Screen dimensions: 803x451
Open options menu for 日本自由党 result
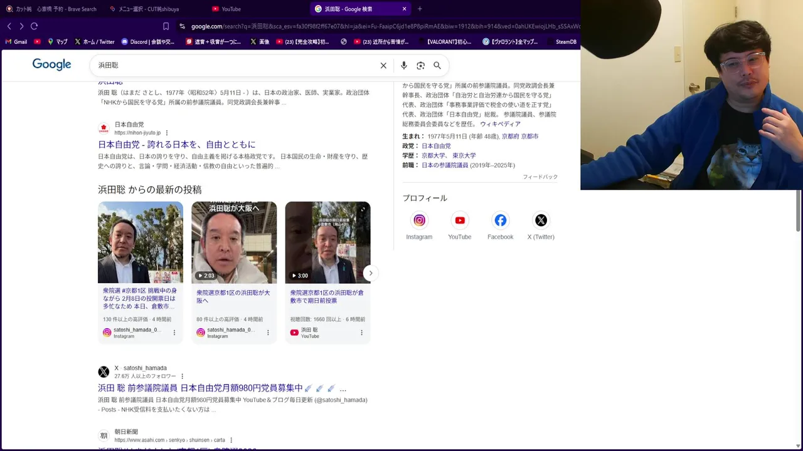167,133
